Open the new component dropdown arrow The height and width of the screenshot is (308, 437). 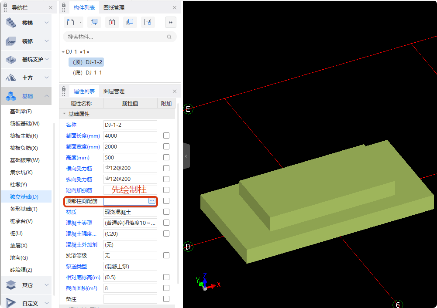[80, 22]
